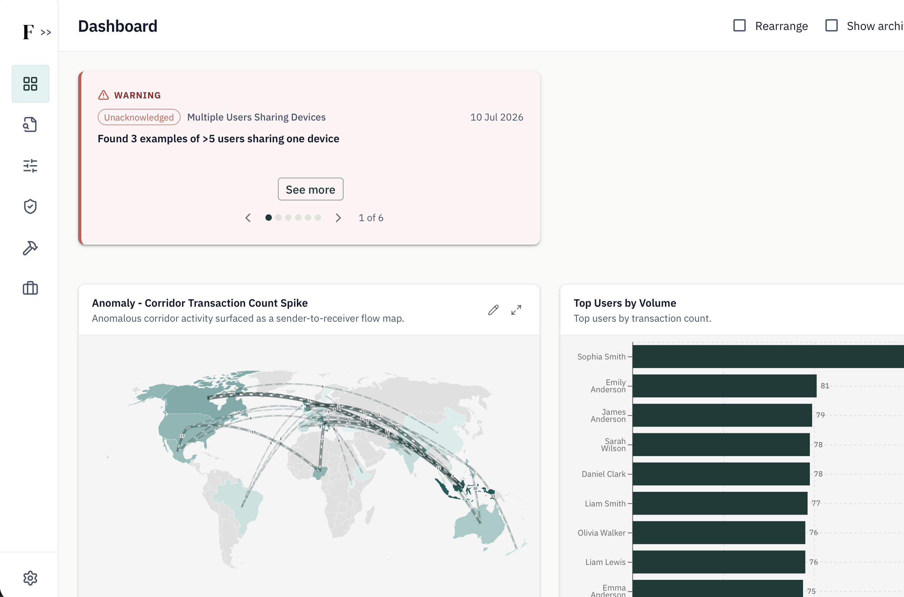The width and height of the screenshot is (904, 597).
Task: Click value label 81 next to Emily Anderson
Action: [825, 386]
